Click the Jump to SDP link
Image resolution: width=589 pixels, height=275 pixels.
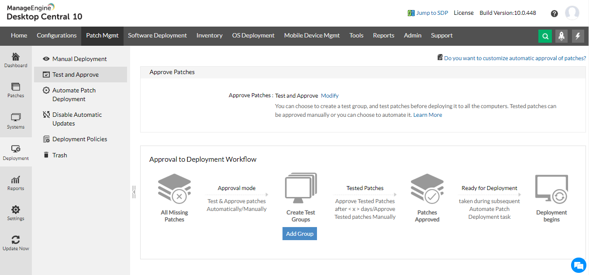(432, 13)
